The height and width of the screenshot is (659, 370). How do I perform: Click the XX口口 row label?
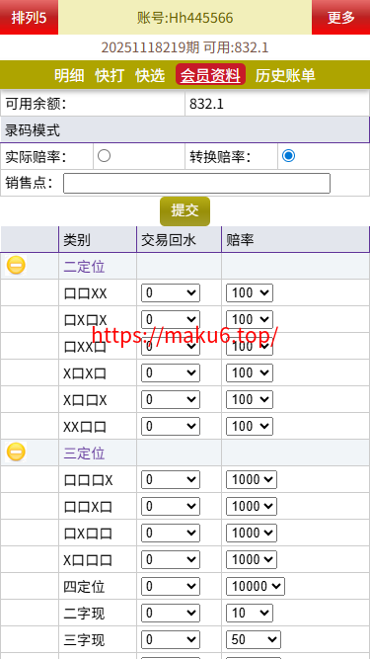(x=85, y=427)
